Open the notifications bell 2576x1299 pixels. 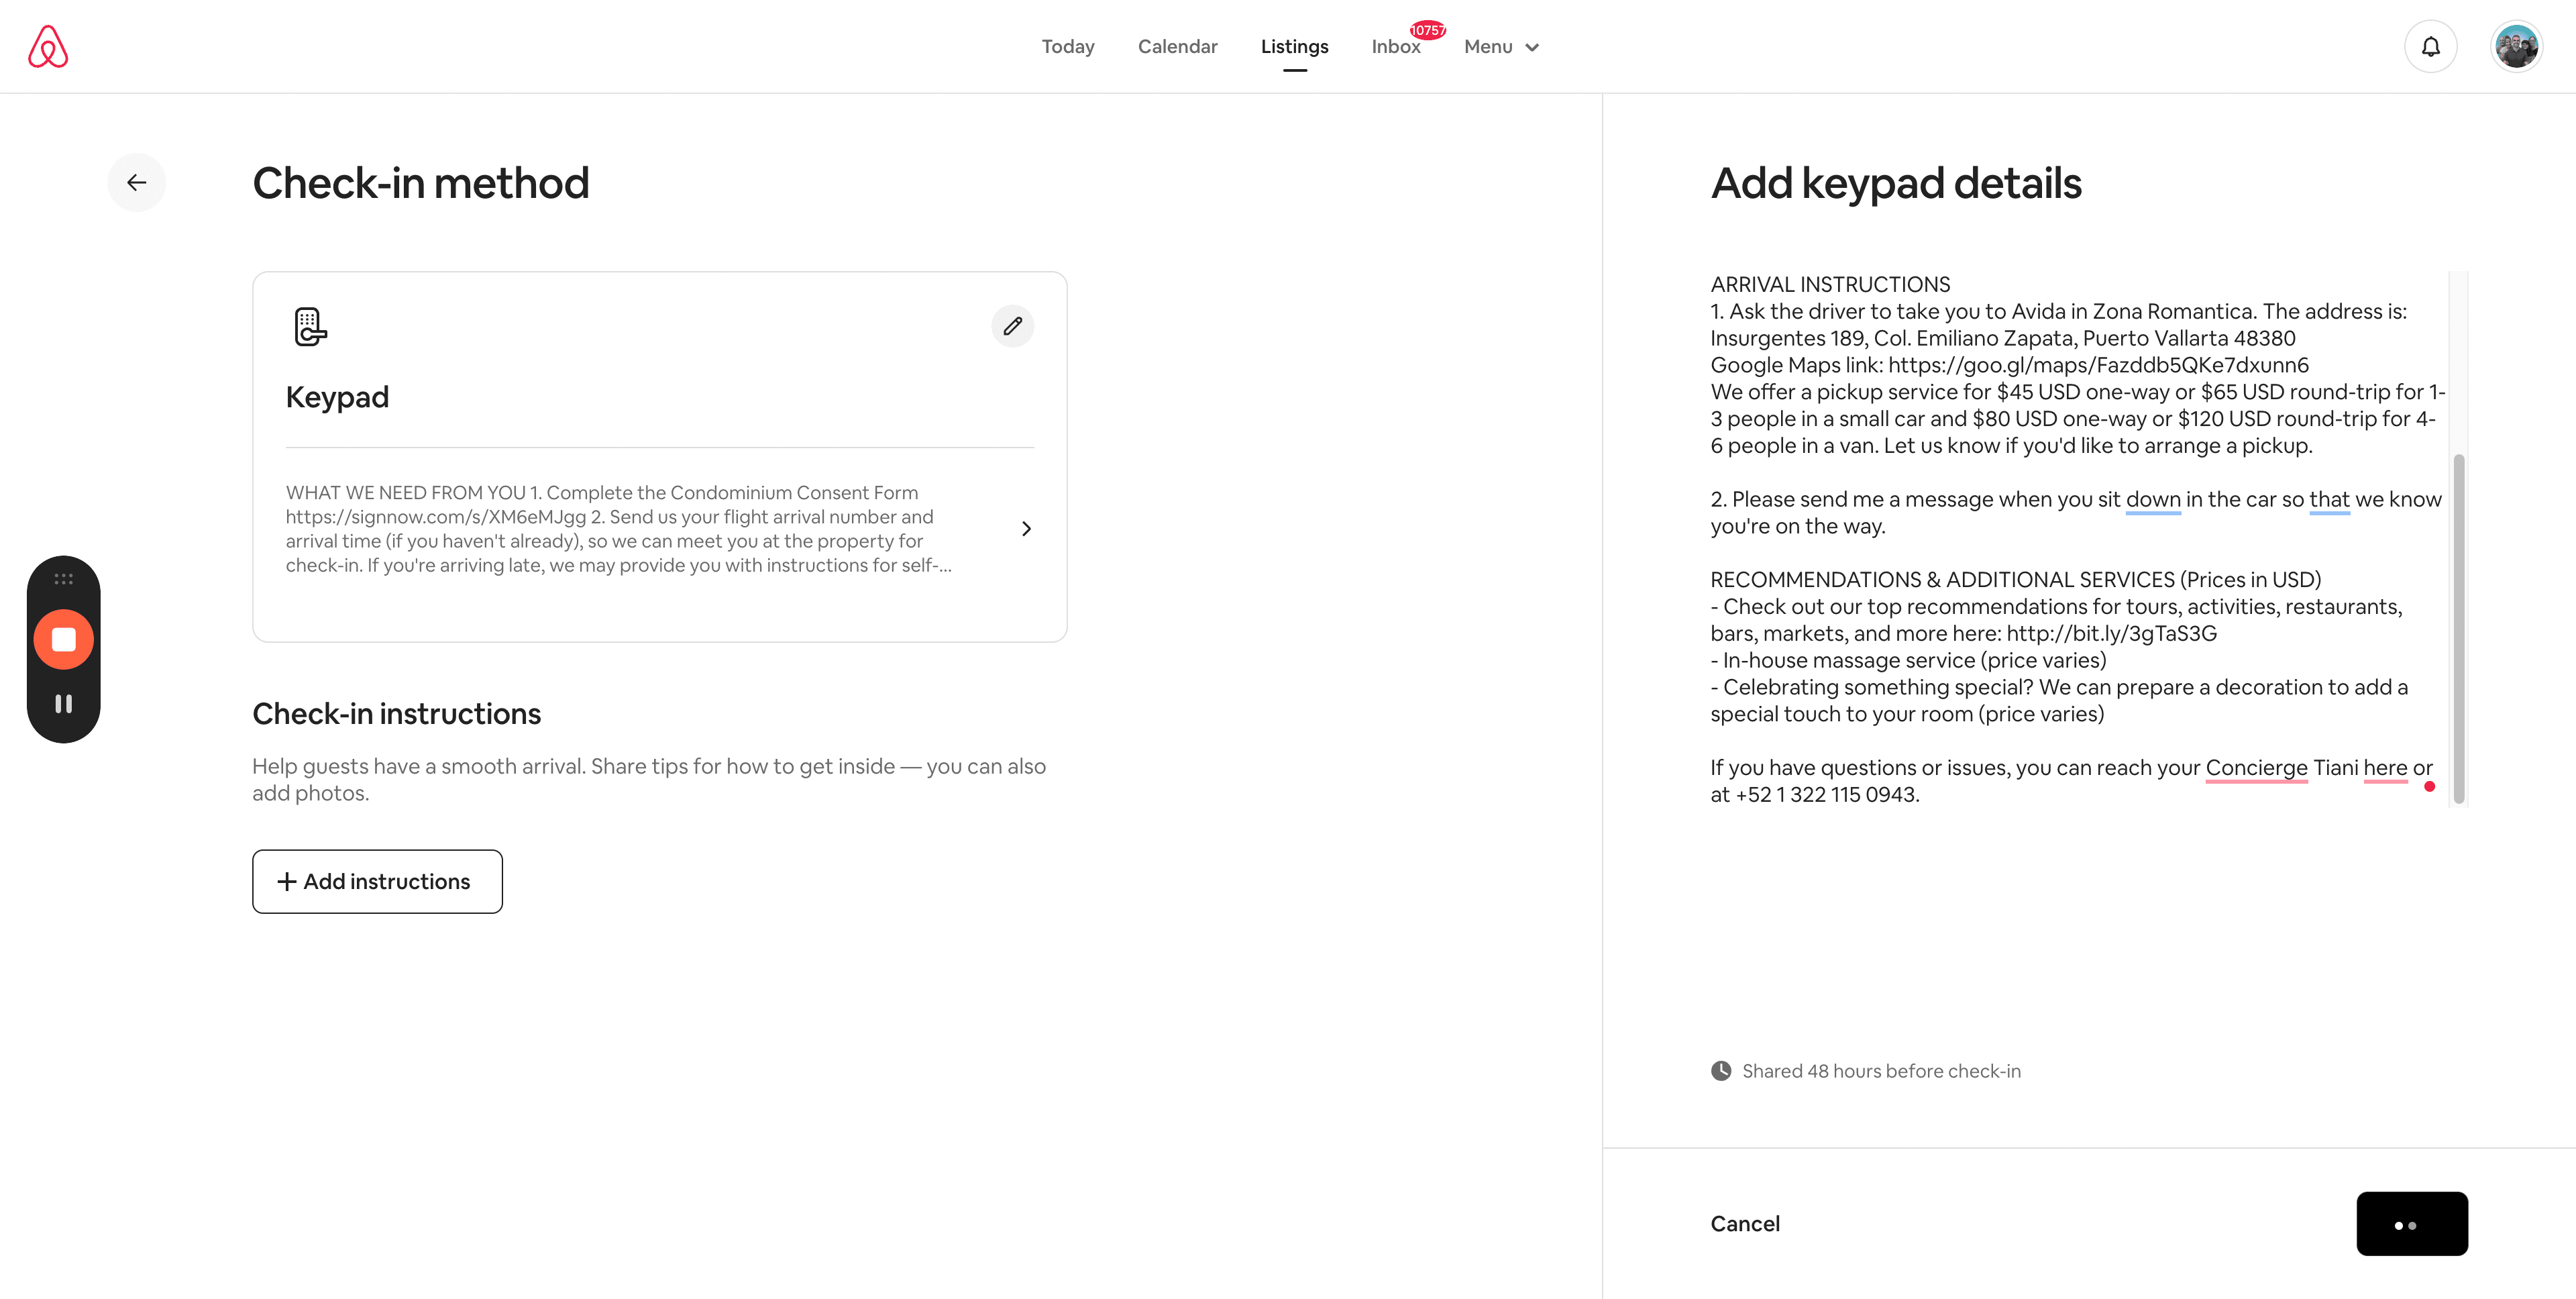[2430, 46]
